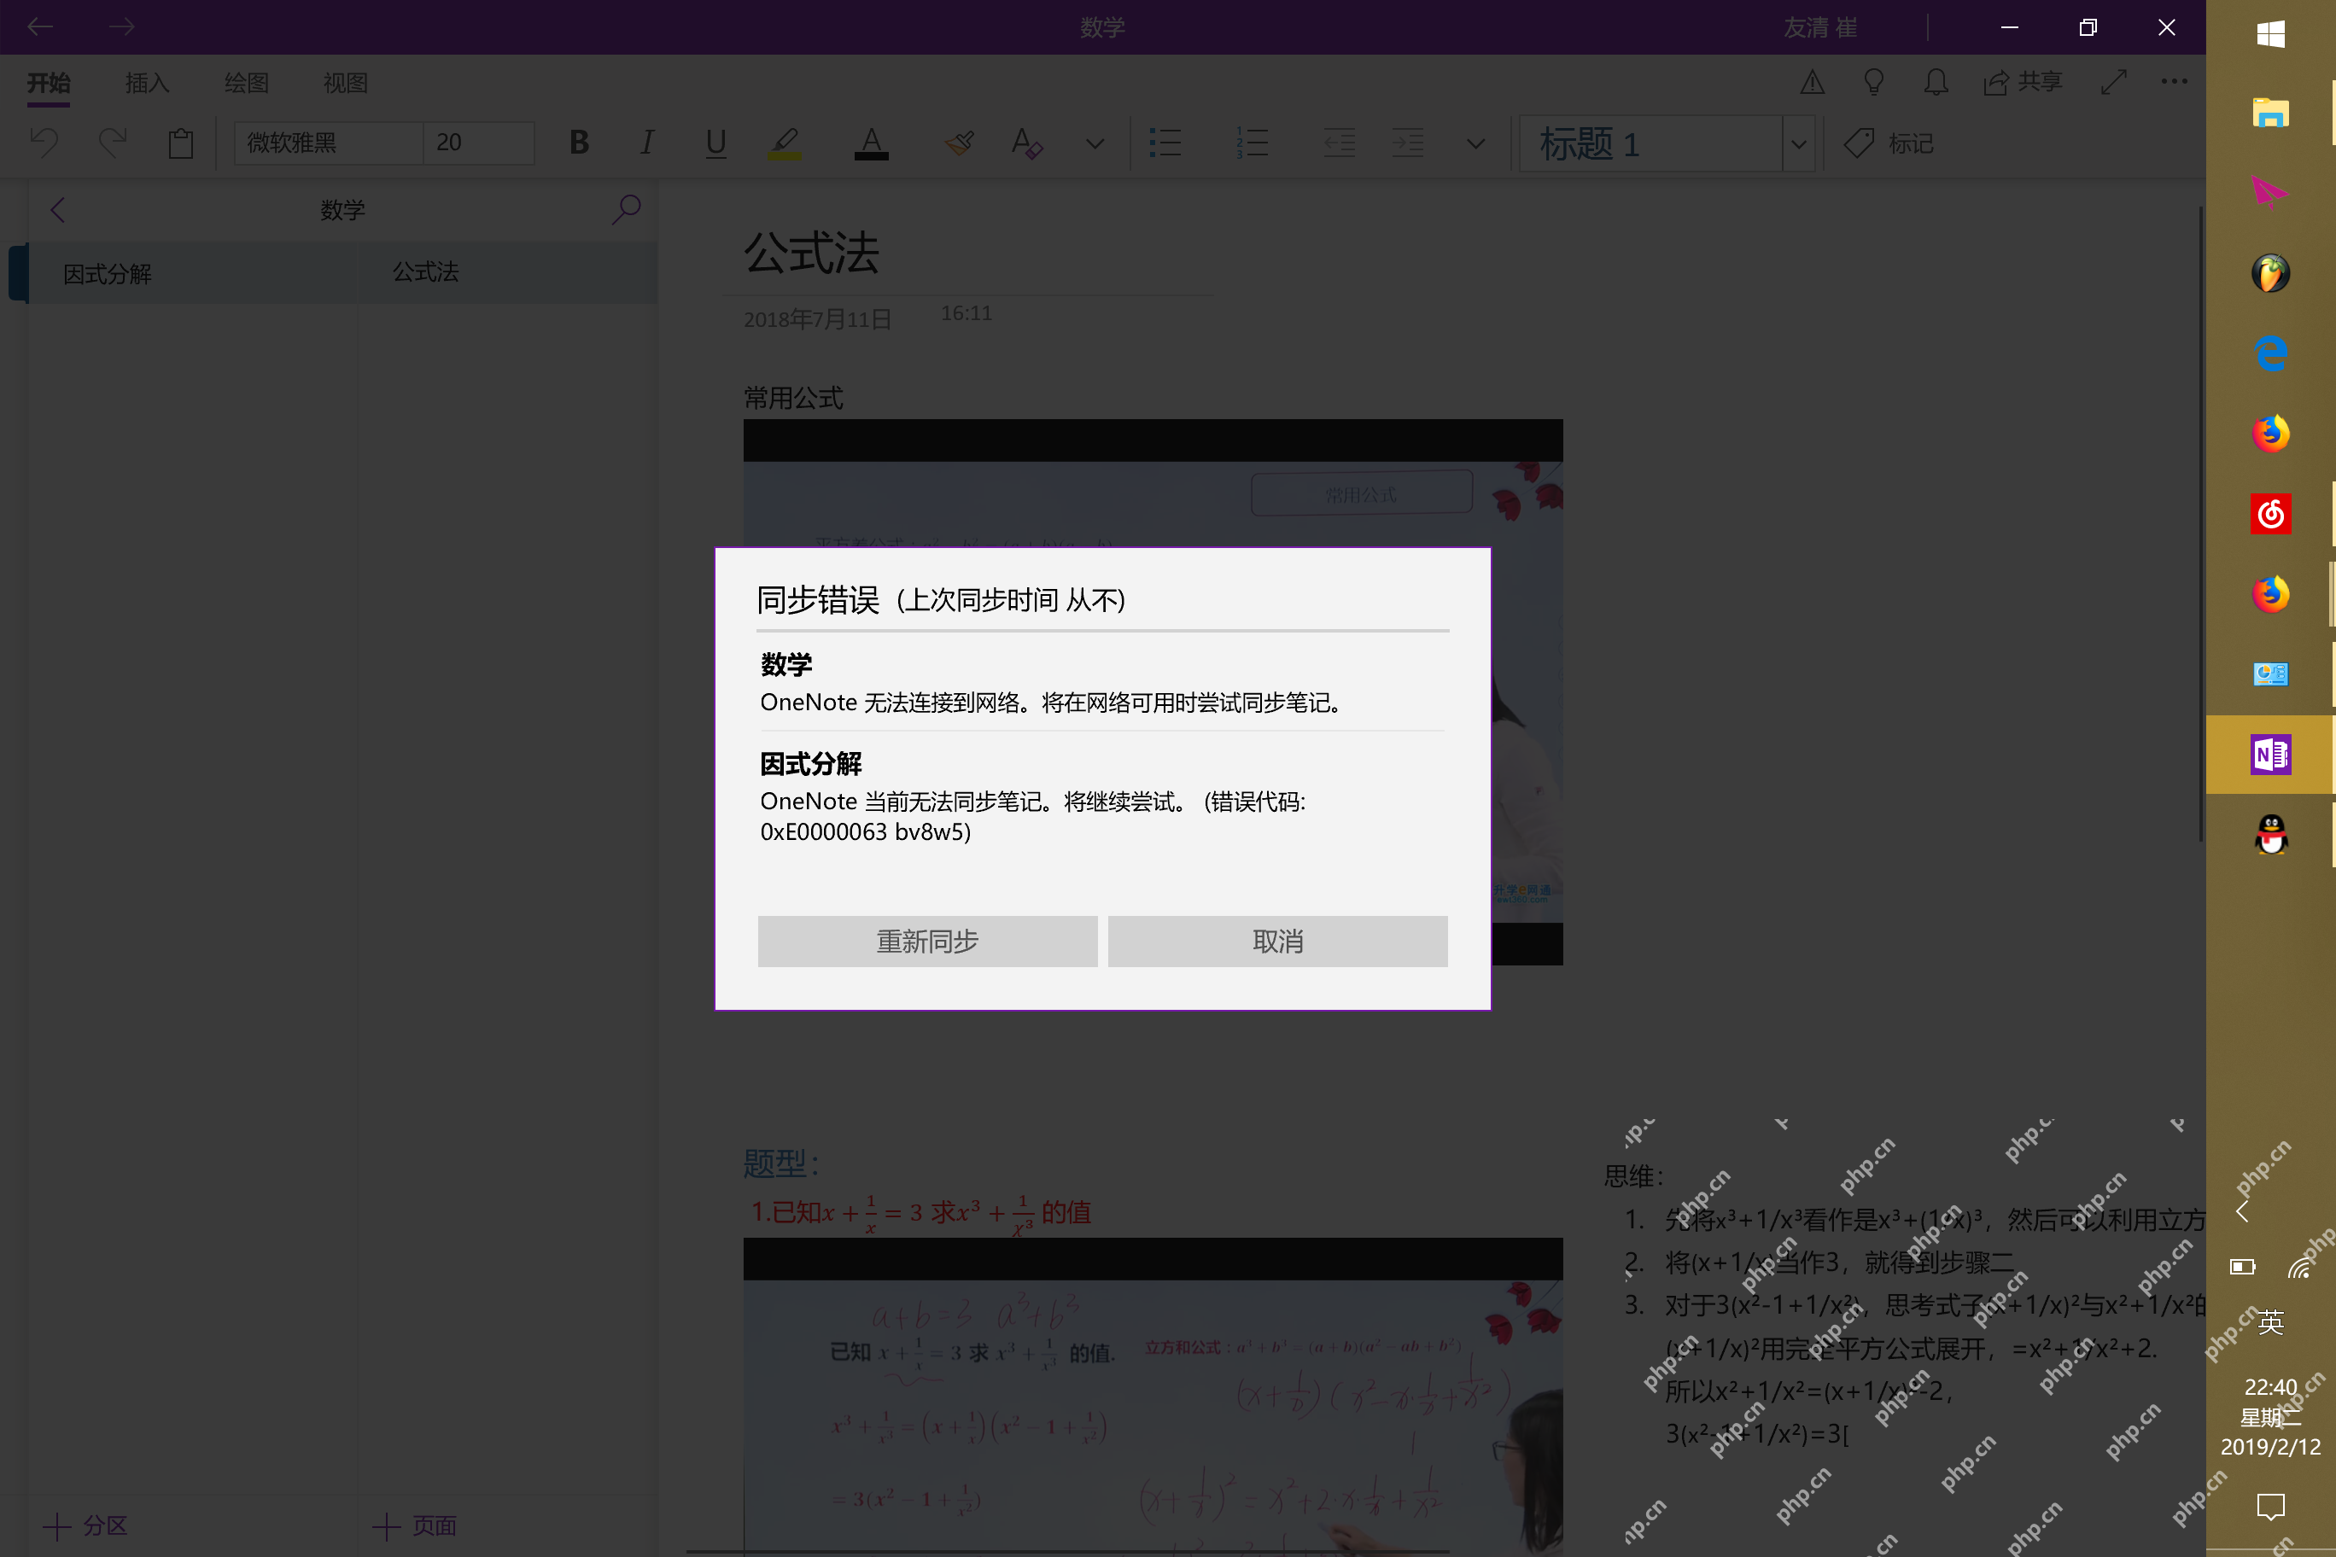This screenshot has height=1557, width=2336.
Task: Click the 标题 1 style box
Action: click(1650, 144)
